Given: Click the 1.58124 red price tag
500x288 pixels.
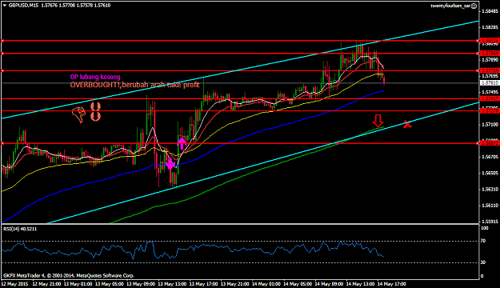Looking at the screenshot, I should point(490,41).
